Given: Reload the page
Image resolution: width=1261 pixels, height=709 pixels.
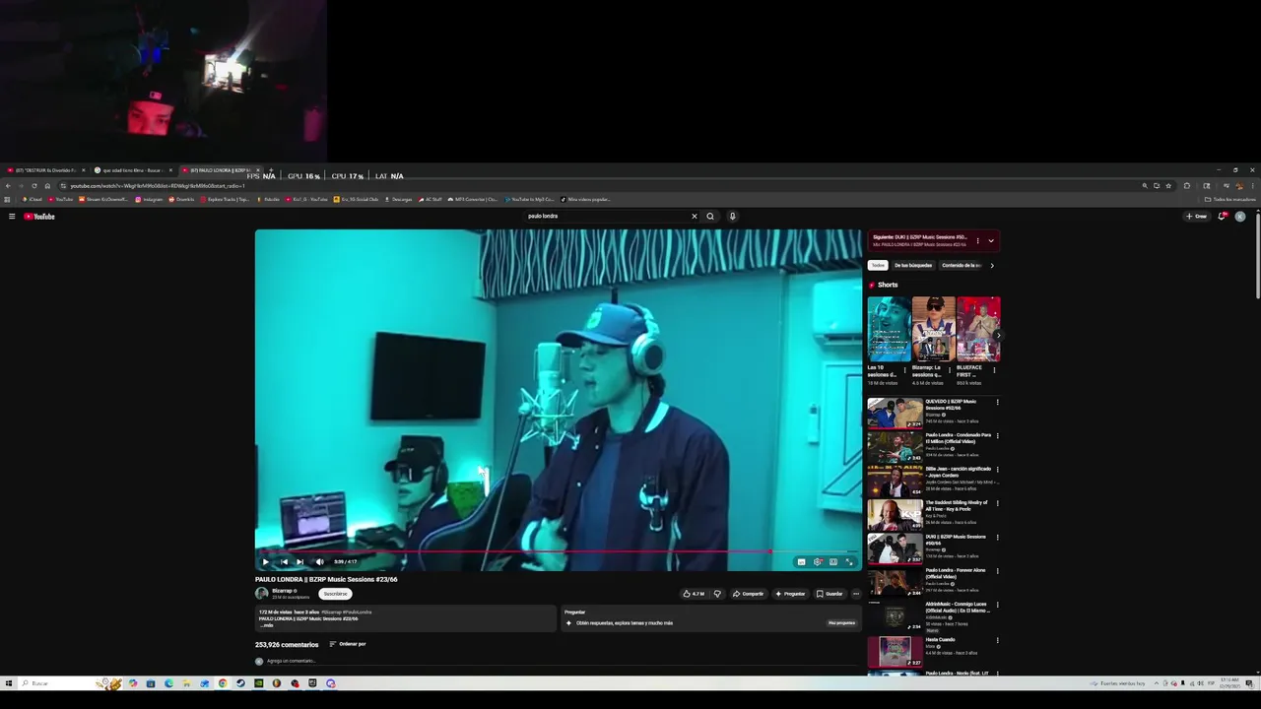Looking at the screenshot, I should [x=34, y=186].
